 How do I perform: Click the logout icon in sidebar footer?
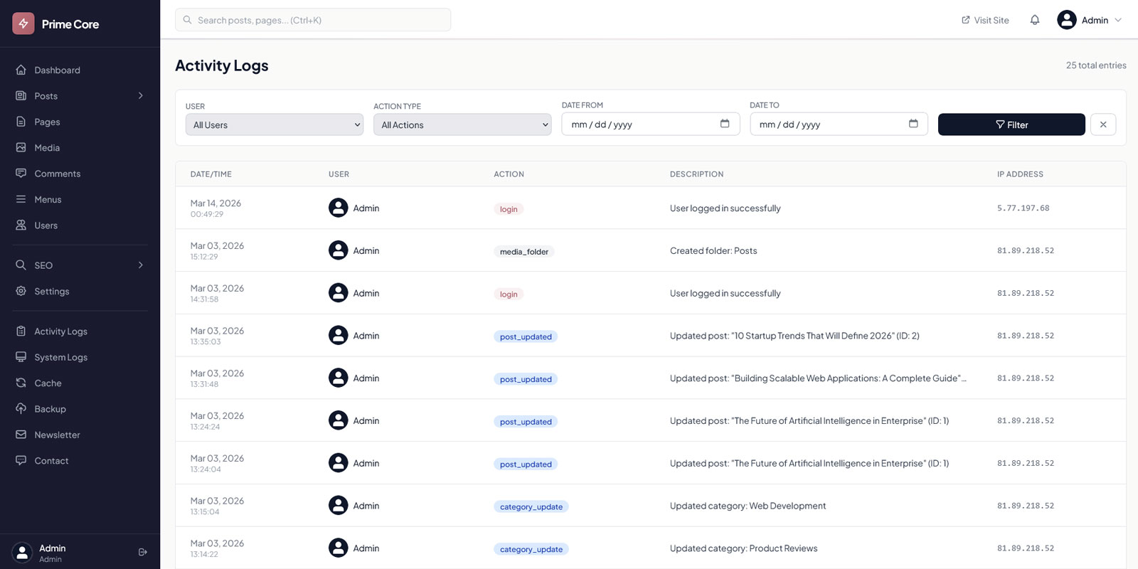point(143,552)
